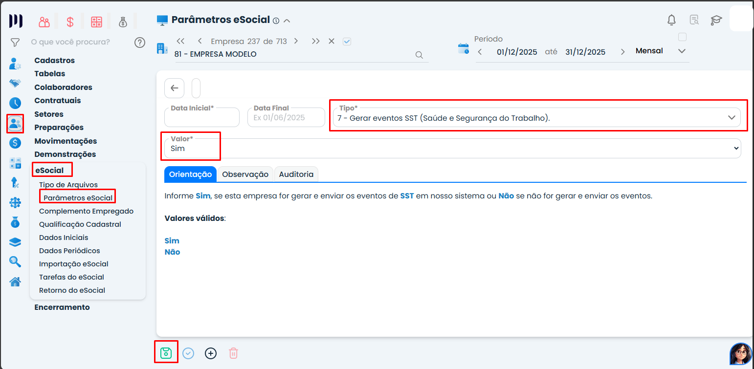Switch to the Auditoria tab
This screenshot has height=369, width=754.
(x=296, y=174)
